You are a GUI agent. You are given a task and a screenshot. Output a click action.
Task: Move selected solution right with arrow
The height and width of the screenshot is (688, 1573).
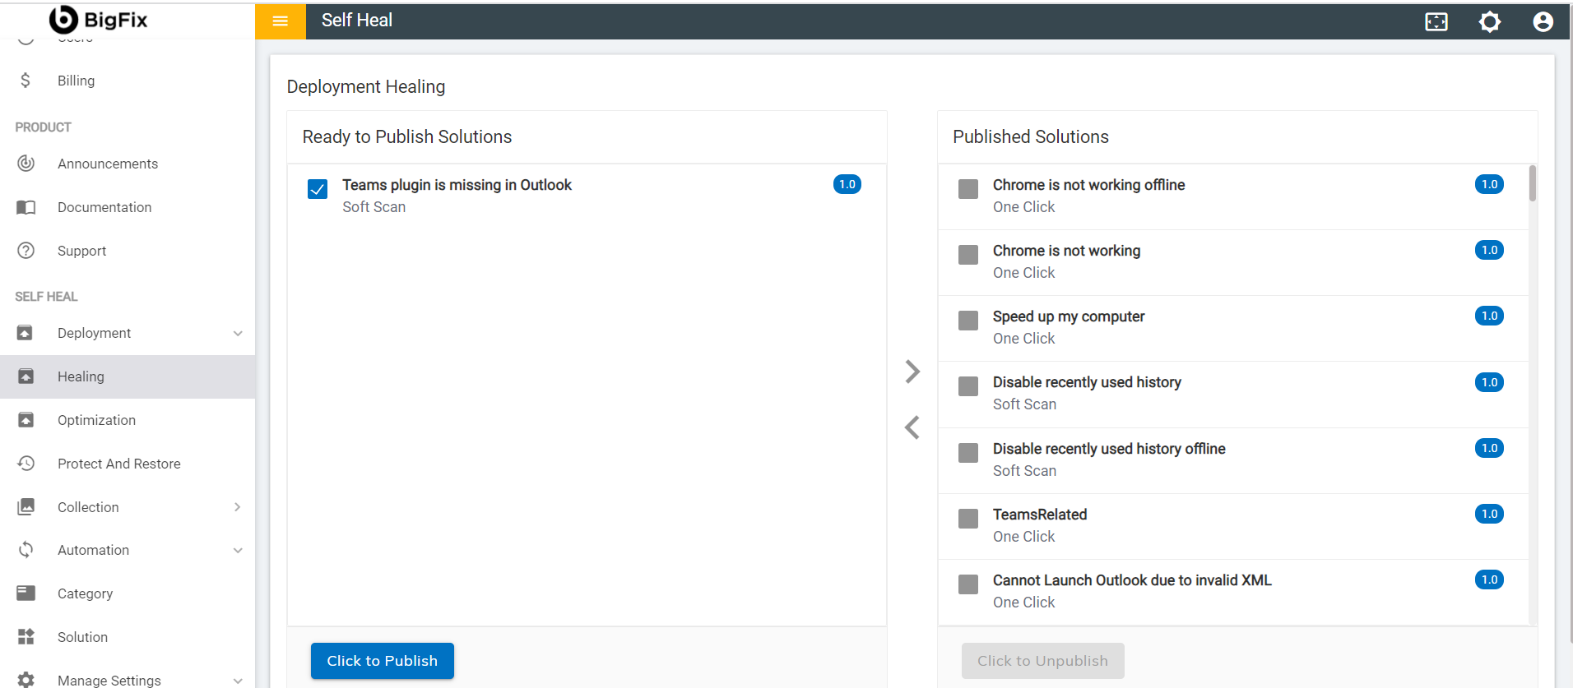(x=912, y=372)
